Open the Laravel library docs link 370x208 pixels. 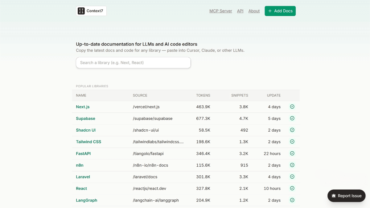click(83, 177)
